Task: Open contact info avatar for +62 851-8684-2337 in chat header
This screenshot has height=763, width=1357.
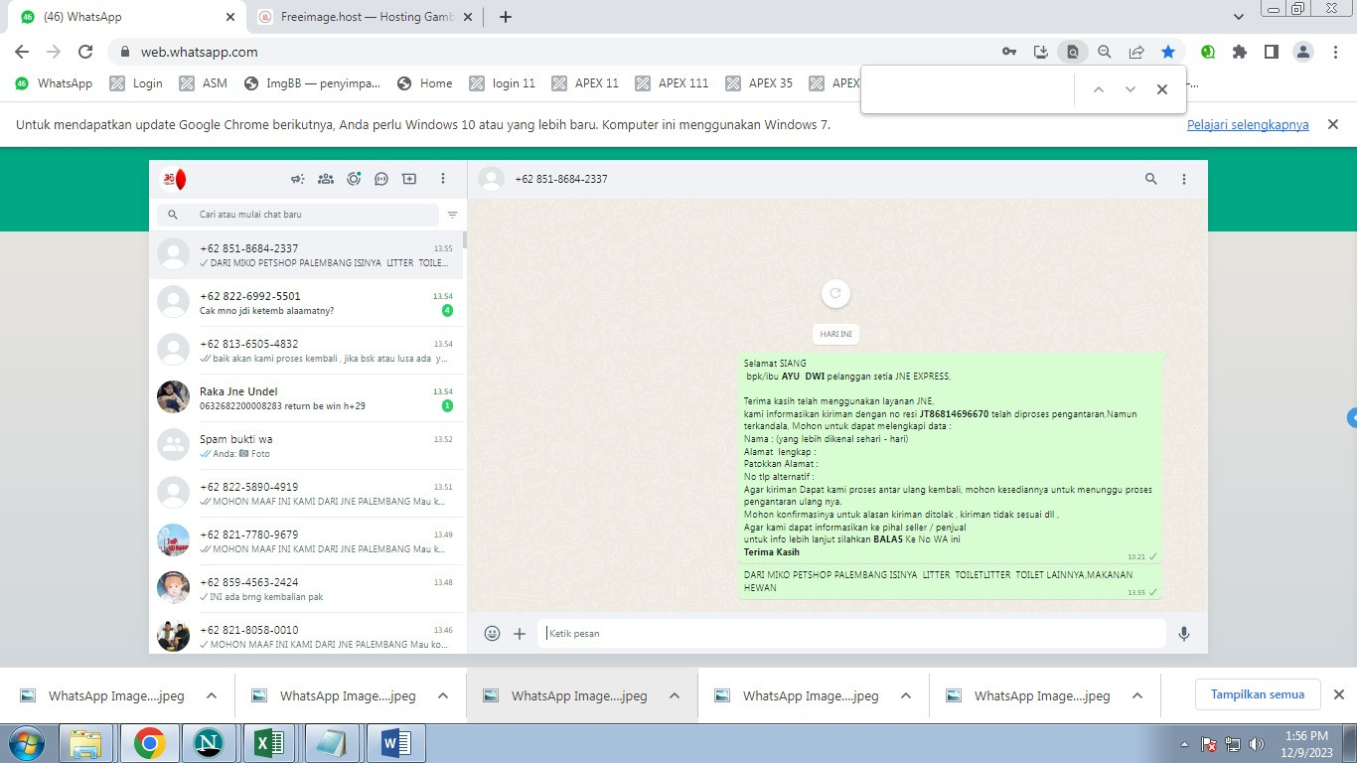Action: (491, 179)
